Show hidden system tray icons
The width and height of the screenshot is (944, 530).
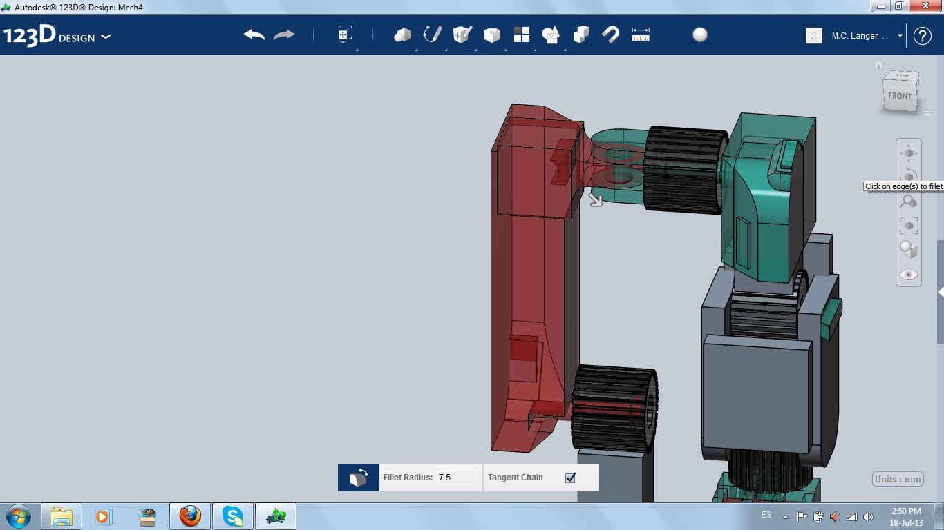pyautogui.click(x=785, y=516)
